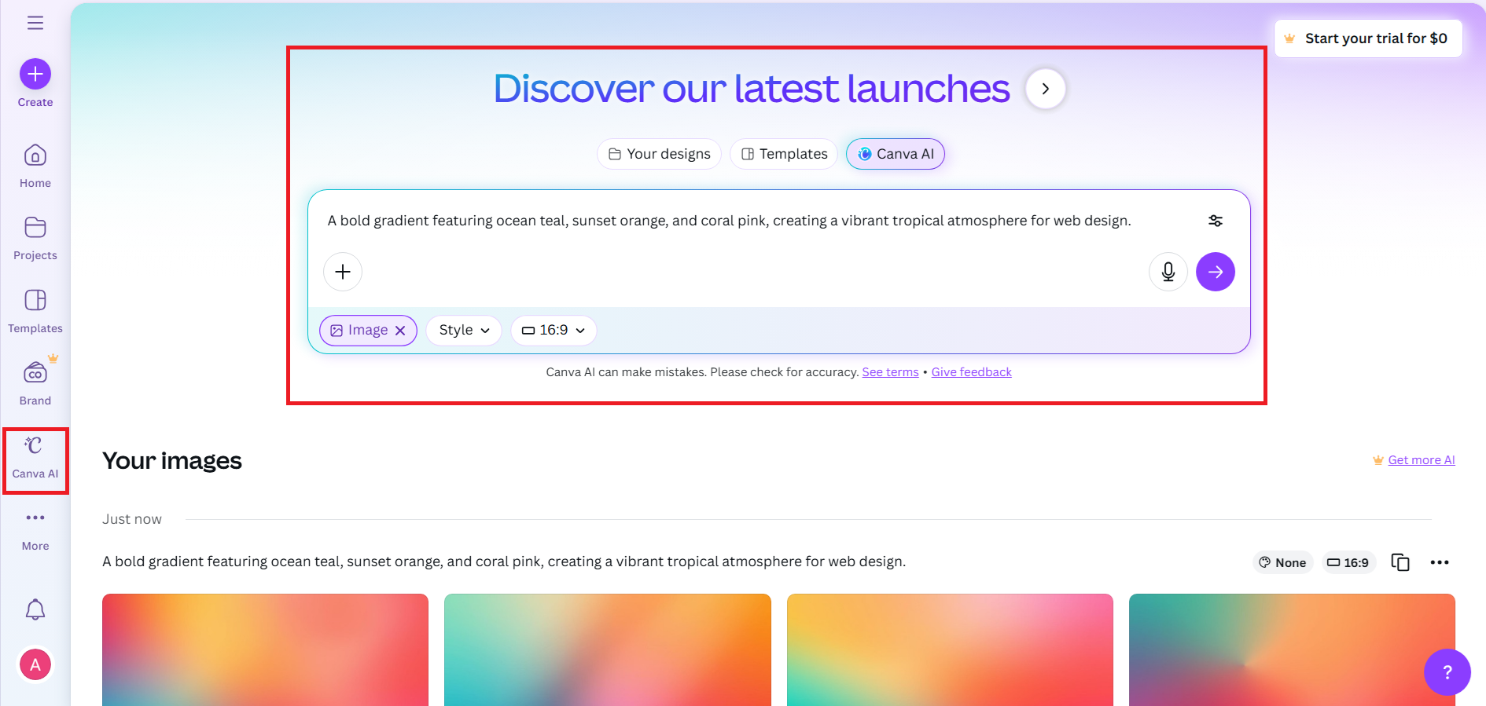Open the notifications bell
This screenshot has width=1486, height=706.
pos(35,609)
